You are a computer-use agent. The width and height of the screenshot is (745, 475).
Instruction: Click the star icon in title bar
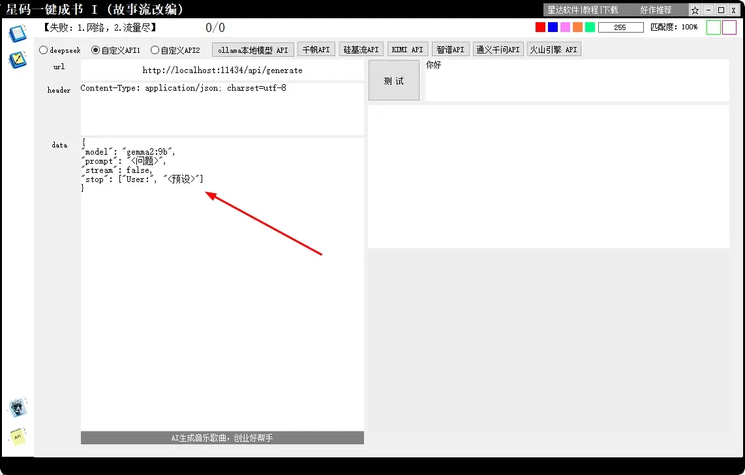tap(695, 10)
